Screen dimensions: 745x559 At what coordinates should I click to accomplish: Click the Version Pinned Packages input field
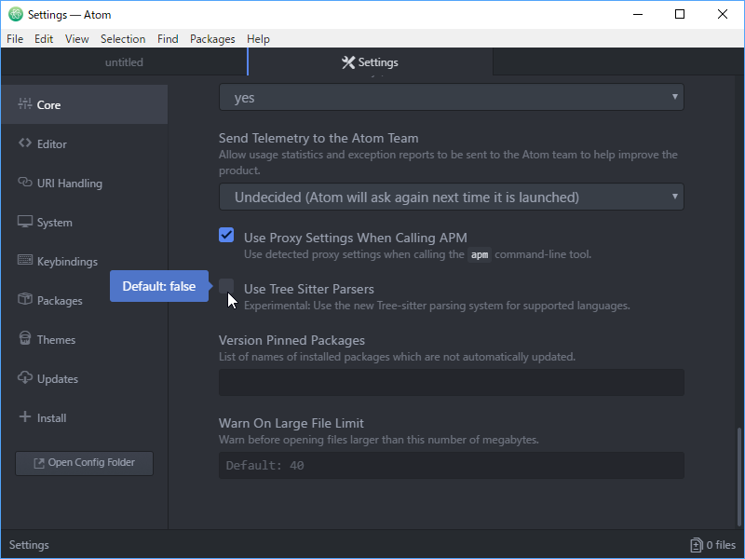pyautogui.click(x=451, y=382)
